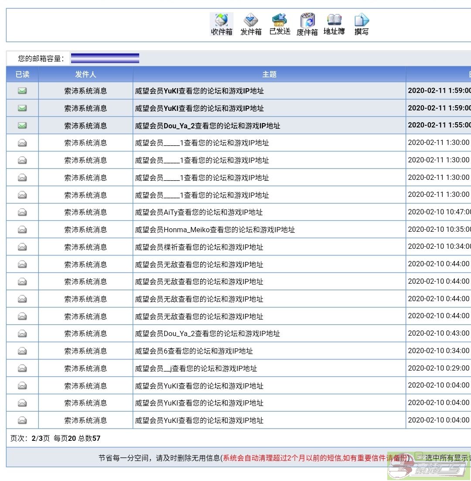
Task: Click green unread envelope in bold Dou_Ya_2 row
Action: tap(22, 125)
